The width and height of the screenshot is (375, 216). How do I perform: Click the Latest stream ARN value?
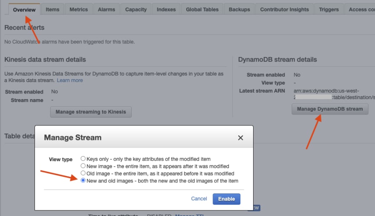pyautogui.click(x=334, y=94)
